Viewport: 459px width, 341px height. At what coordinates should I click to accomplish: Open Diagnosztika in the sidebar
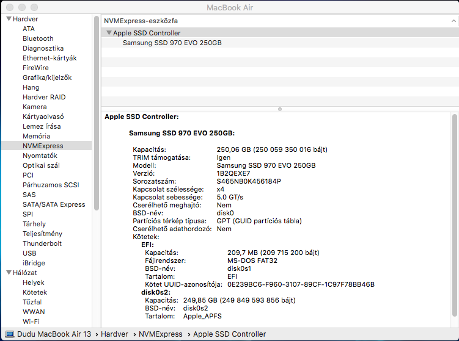pyautogui.click(x=43, y=48)
